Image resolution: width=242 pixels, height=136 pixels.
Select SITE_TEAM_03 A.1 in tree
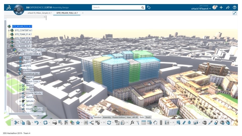[x=23, y=42]
